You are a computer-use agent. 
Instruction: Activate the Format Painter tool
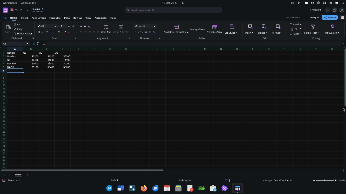point(23,33)
